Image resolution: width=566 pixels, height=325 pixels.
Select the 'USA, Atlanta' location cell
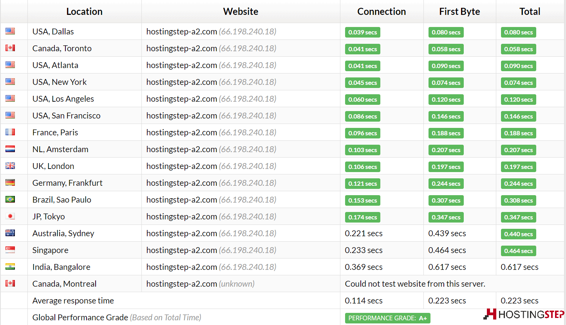[85, 65]
